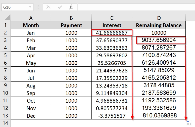Select the interest cell 29.58697602
This screenshot has height=127, width=195.
coord(112,55)
